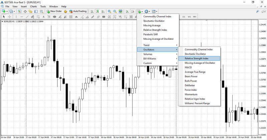This screenshot has height=140, width=267.
Task: Open the Terminal panel icon
Action: (x=36, y=11)
